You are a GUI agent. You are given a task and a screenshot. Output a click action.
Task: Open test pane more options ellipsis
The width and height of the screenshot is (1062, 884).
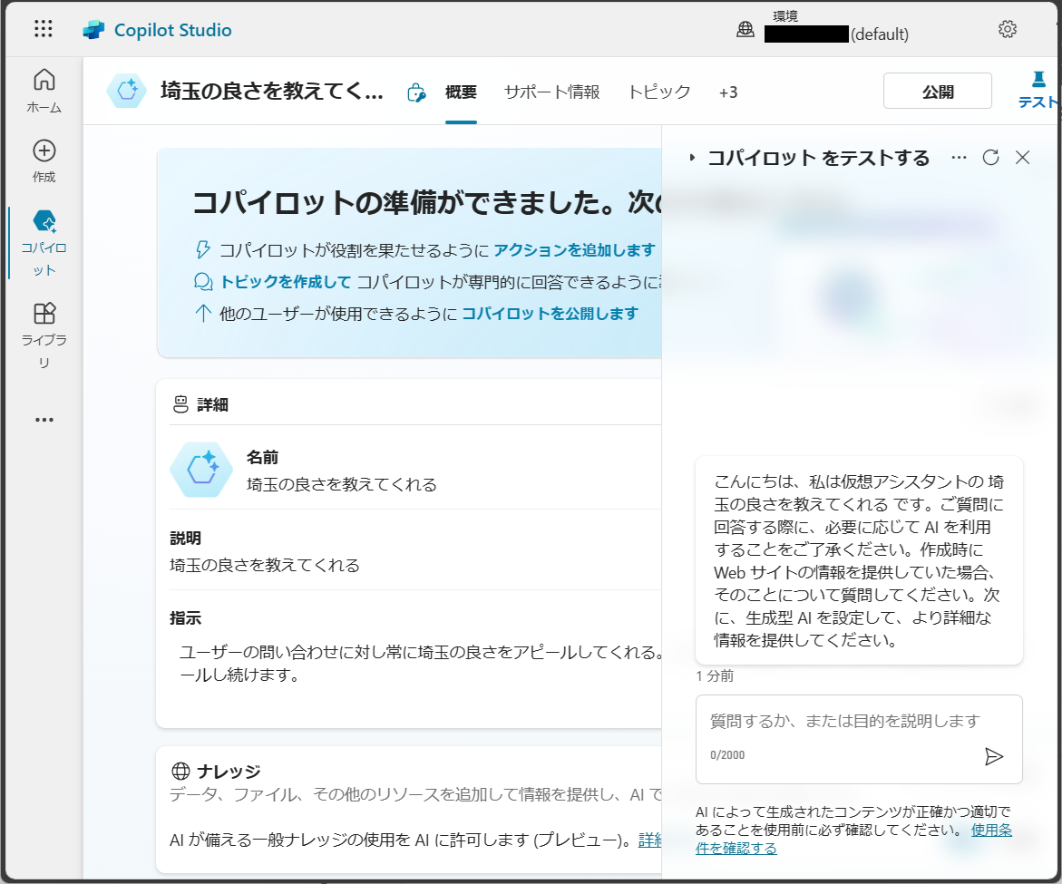point(959,158)
